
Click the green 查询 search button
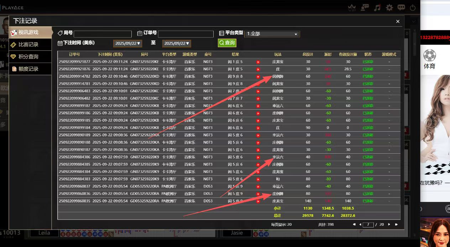click(227, 43)
